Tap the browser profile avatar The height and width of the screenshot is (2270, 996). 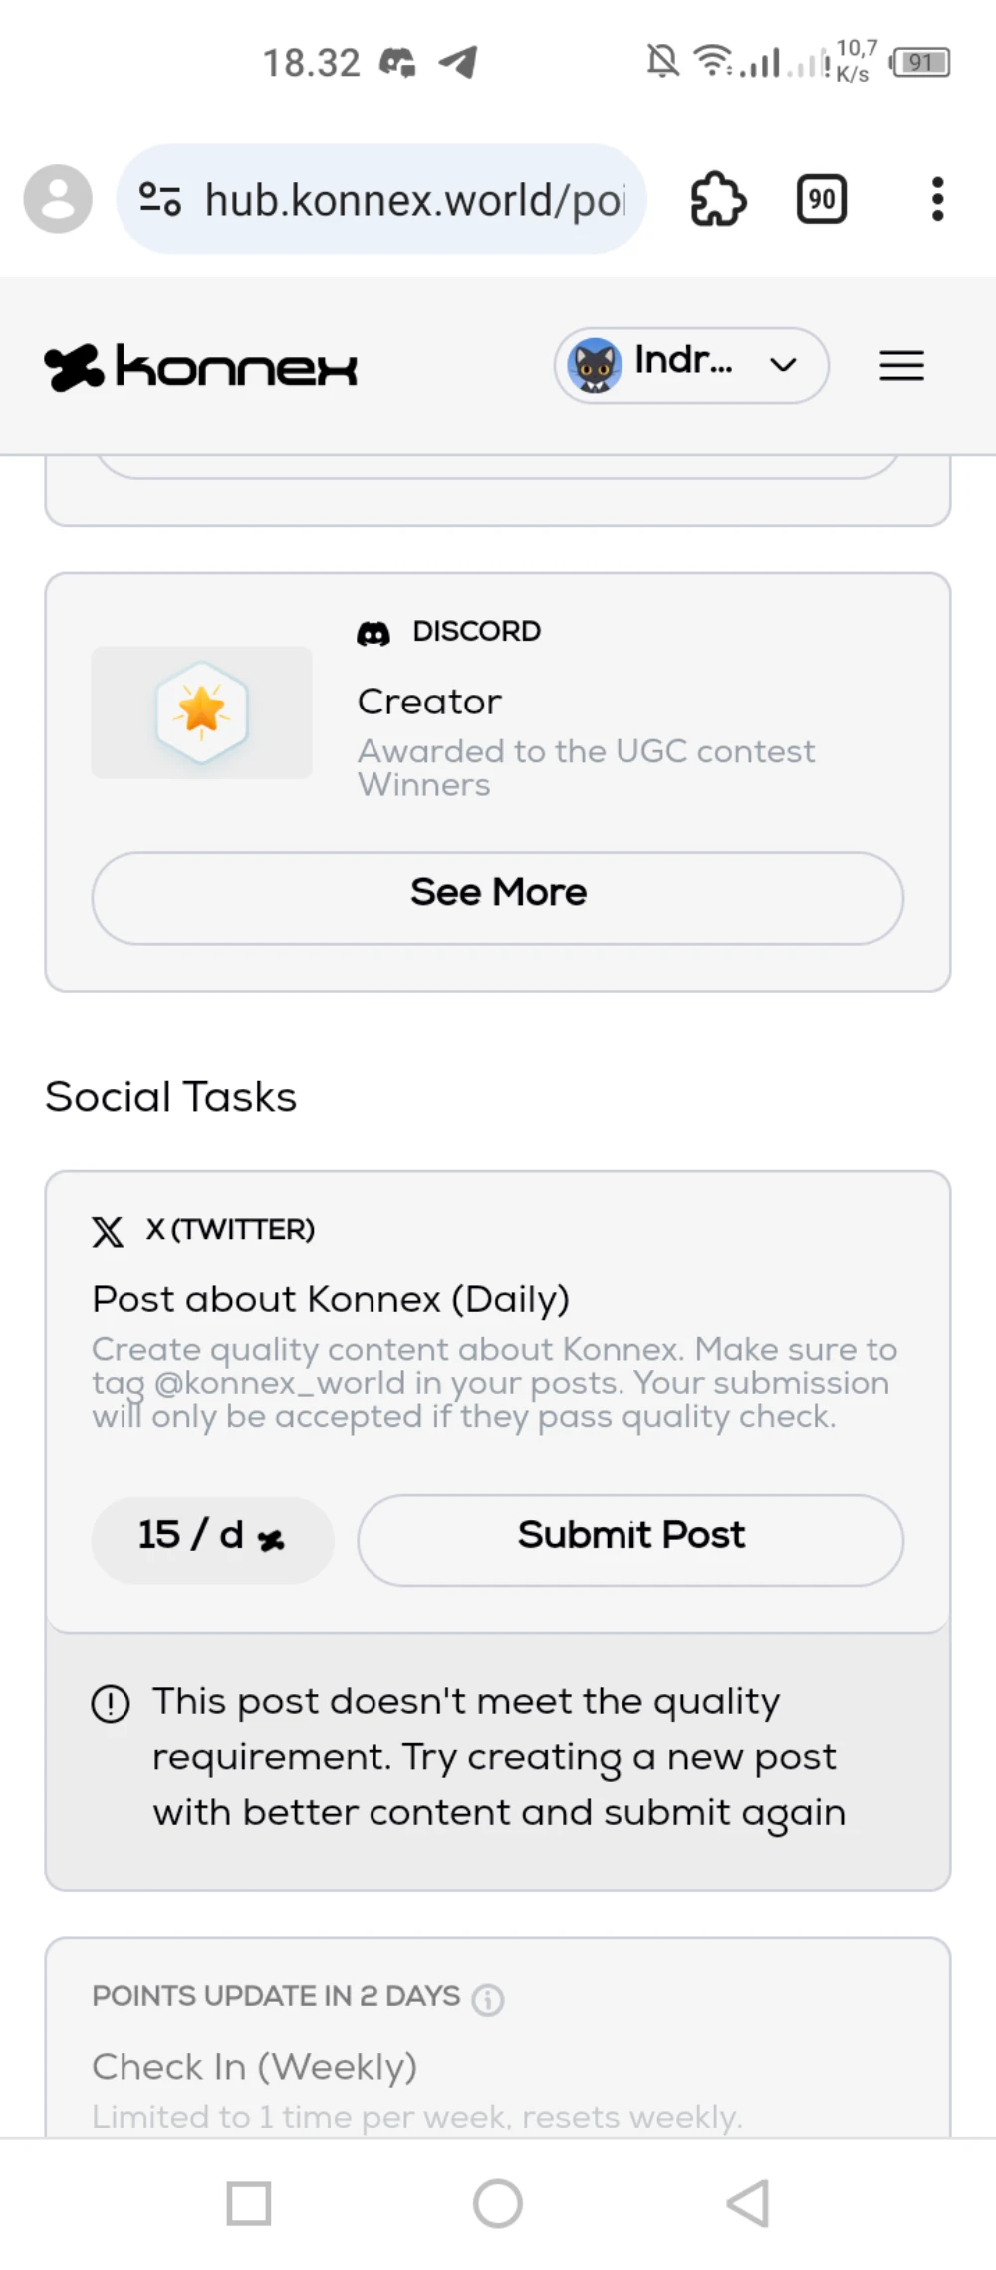(x=58, y=199)
